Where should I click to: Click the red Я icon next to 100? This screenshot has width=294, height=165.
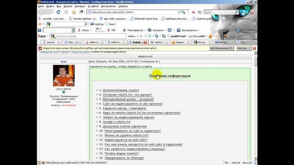point(108,30)
